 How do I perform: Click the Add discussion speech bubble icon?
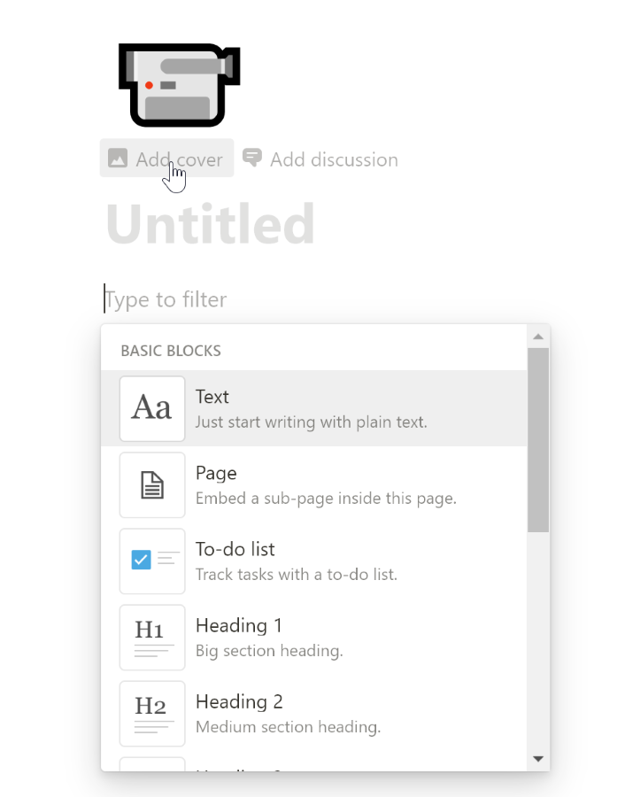point(252,158)
